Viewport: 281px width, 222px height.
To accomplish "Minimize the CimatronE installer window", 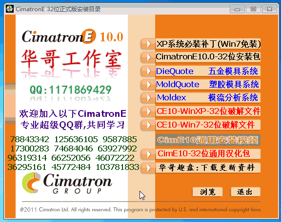I will [237, 9].
